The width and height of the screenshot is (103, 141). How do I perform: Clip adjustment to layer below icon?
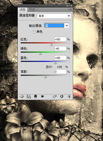pyautogui.click(x=36, y=96)
